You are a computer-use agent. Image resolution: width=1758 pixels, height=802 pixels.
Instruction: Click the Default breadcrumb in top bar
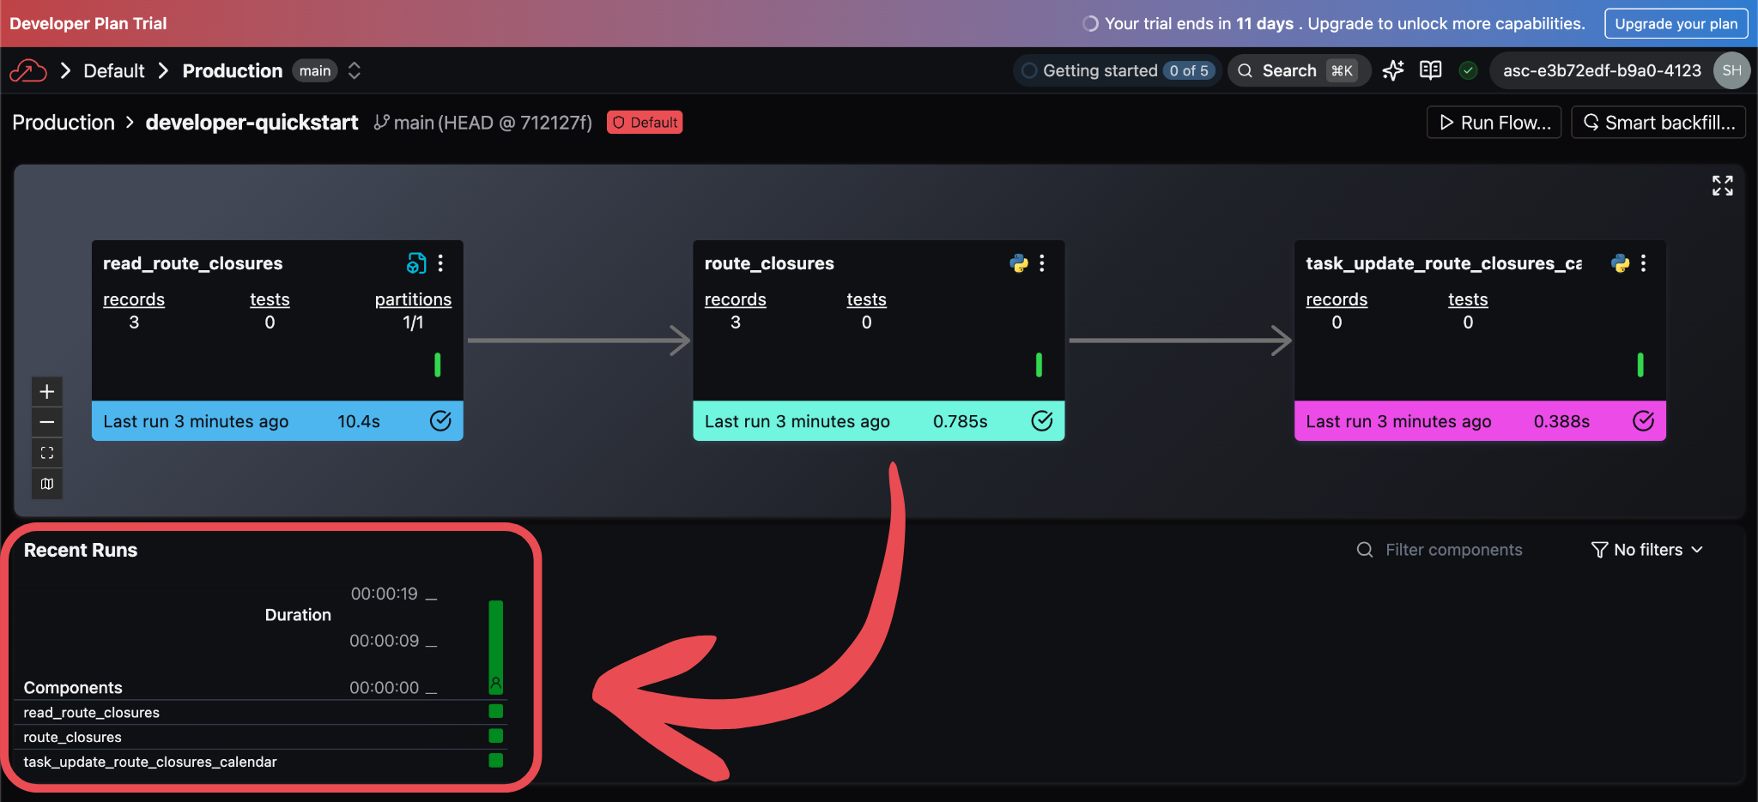(114, 70)
